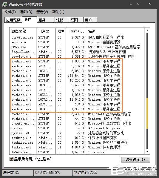Select svchost.exe using 10,256 K memory
The width and height of the screenshot is (159, 178).
[x=77, y=80]
